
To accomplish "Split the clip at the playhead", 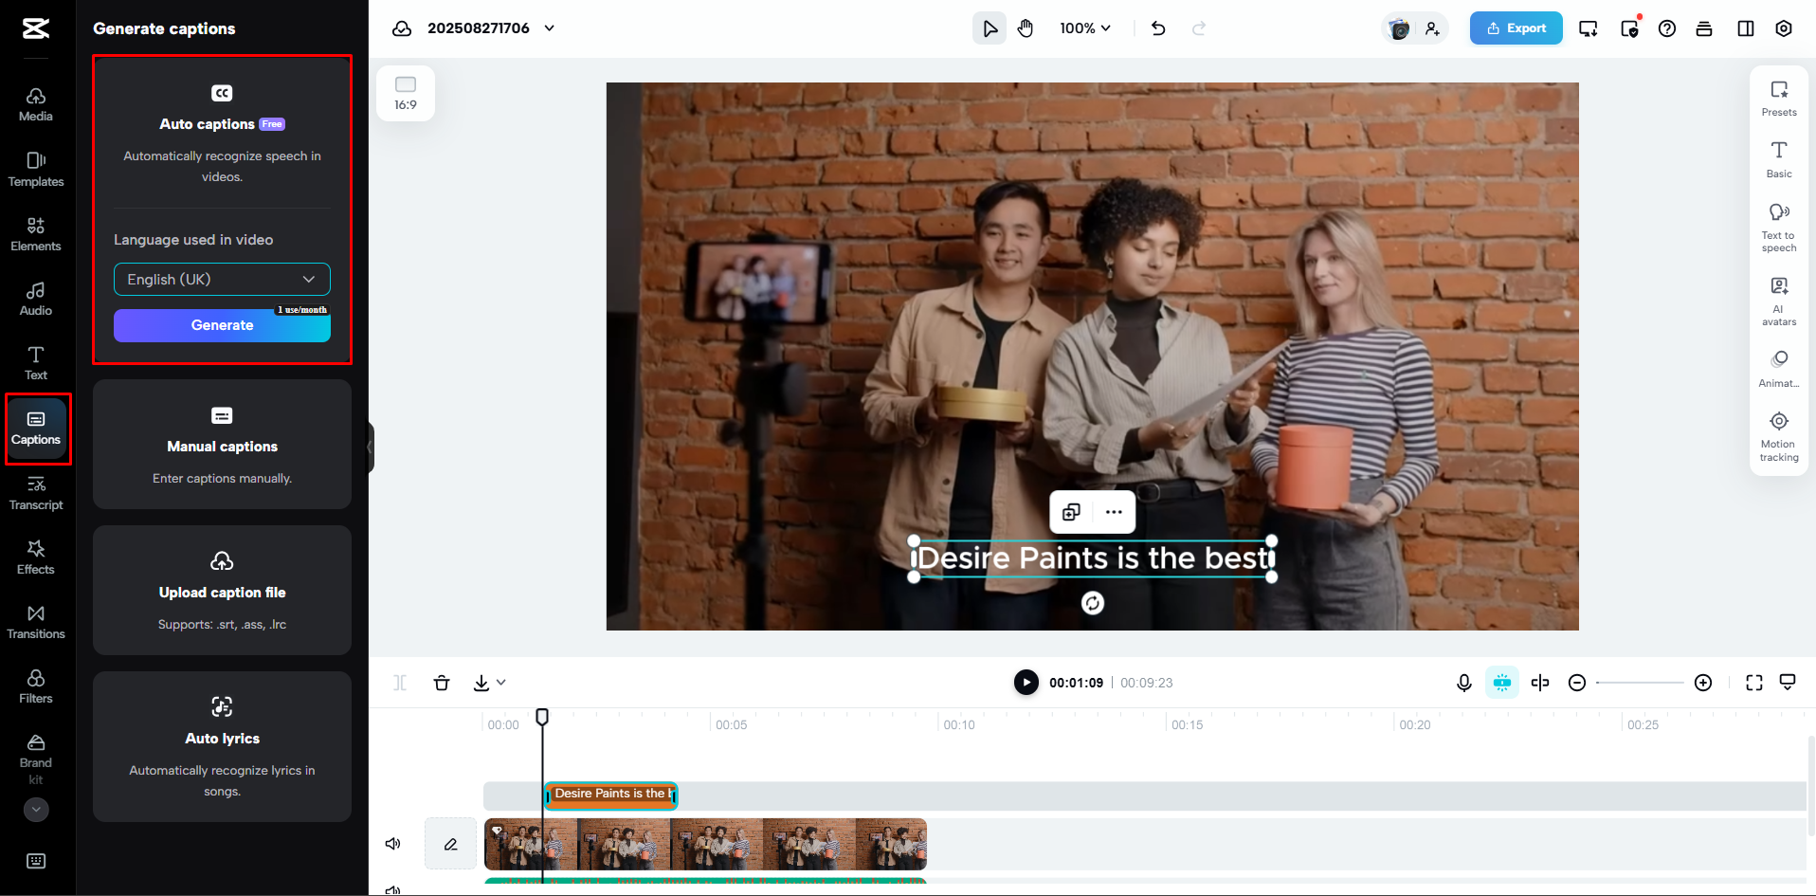I will pyautogui.click(x=399, y=682).
